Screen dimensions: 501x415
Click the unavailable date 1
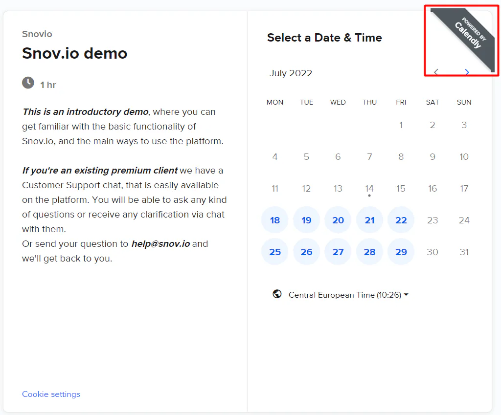pyautogui.click(x=401, y=125)
